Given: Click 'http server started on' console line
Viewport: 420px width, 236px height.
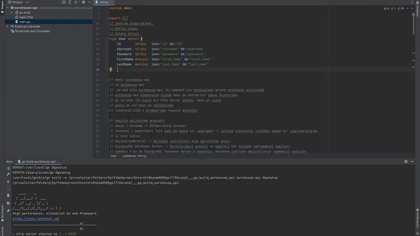Looking at the screenshot, I should (x=44, y=234).
